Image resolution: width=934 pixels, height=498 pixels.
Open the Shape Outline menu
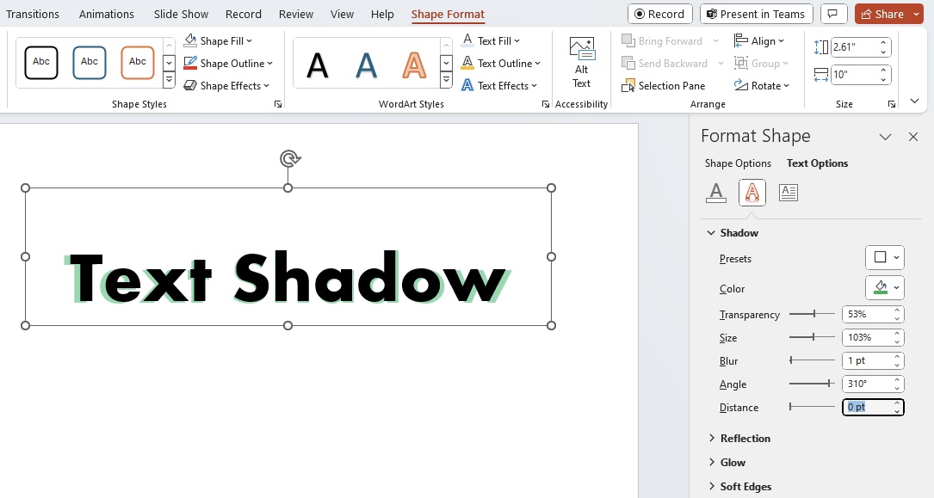(x=228, y=64)
